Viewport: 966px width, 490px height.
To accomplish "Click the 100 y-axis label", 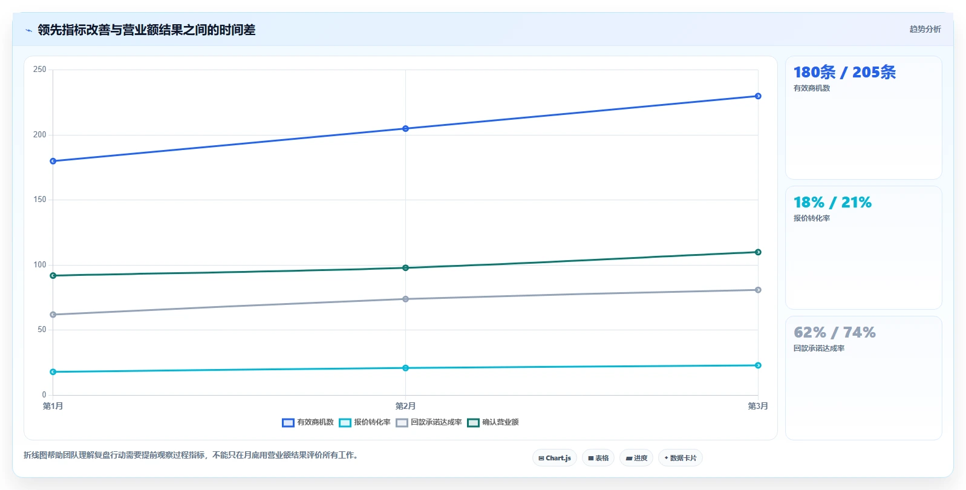I will click(x=40, y=265).
